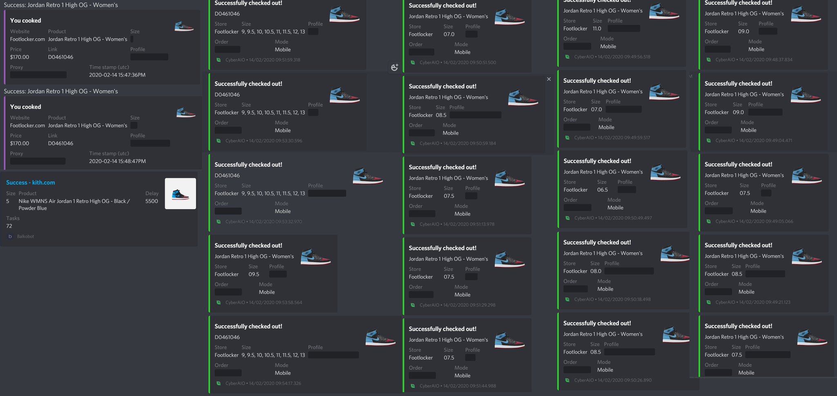Click the size value 06.5
The image size is (837, 396).
(602, 190)
